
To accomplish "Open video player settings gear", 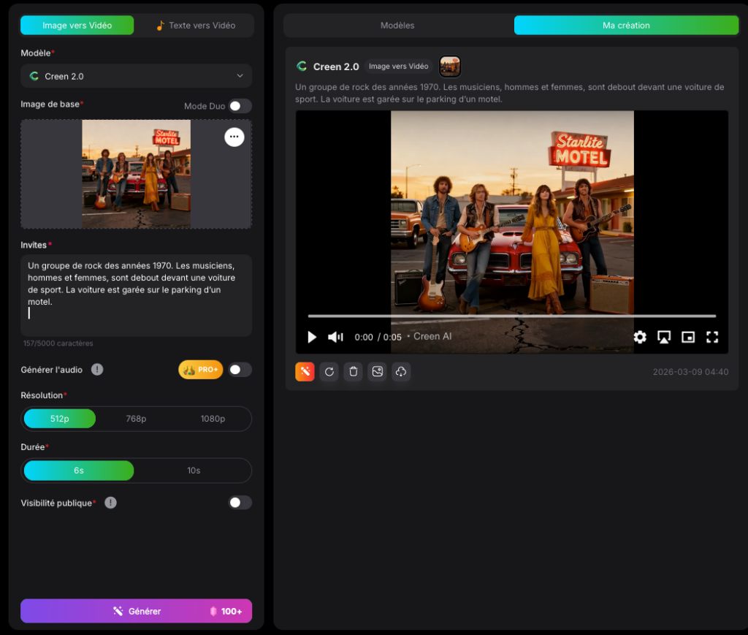I will tap(640, 337).
